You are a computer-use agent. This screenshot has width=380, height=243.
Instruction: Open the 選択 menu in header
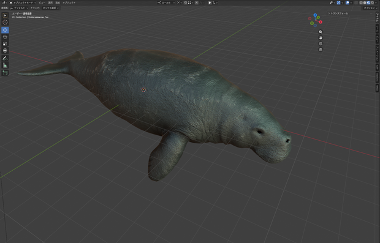coord(50,2)
